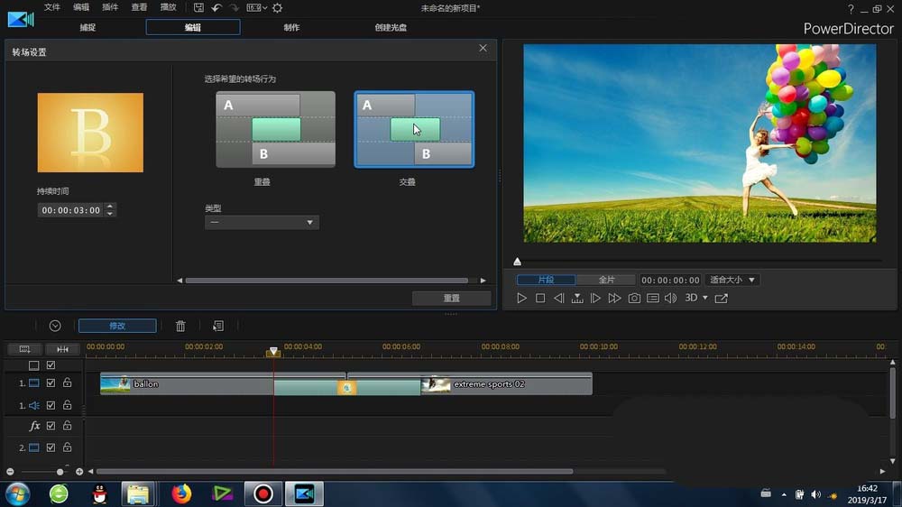Switch to the 制作 tab
This screenshot has height=507, width=902.
[291, 27]
